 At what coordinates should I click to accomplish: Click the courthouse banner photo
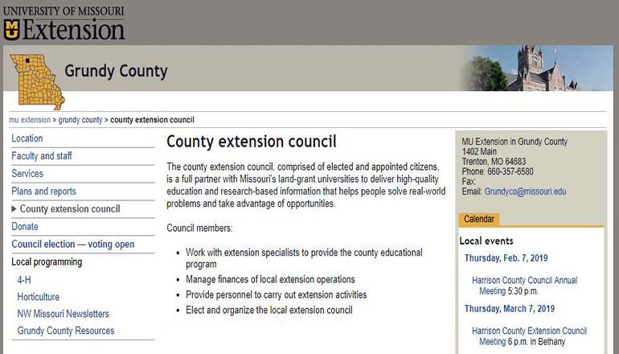tap(535, 68)
